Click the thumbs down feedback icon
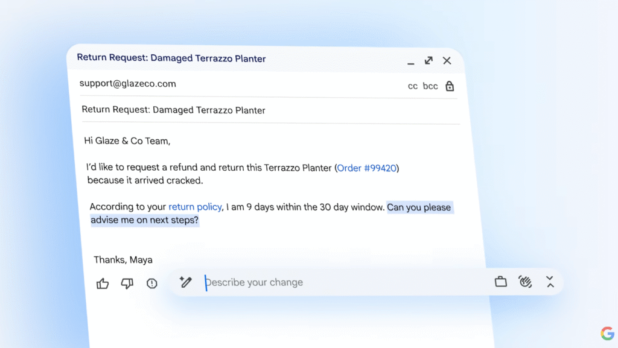 127,283
